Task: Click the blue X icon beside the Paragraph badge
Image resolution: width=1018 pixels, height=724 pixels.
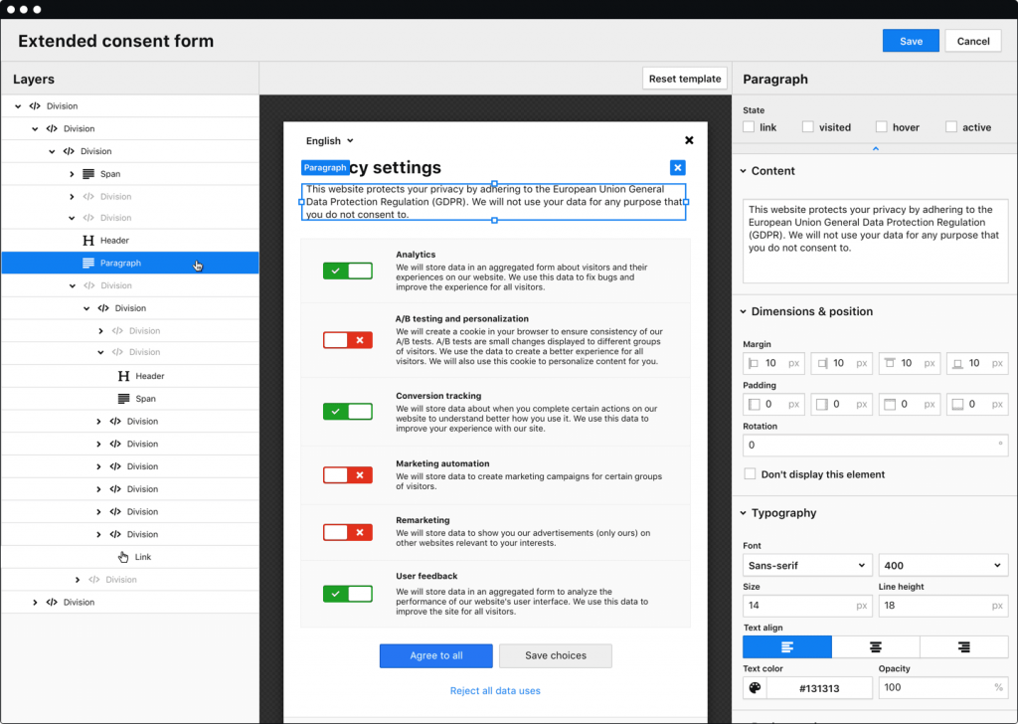Action: [677, 167]
